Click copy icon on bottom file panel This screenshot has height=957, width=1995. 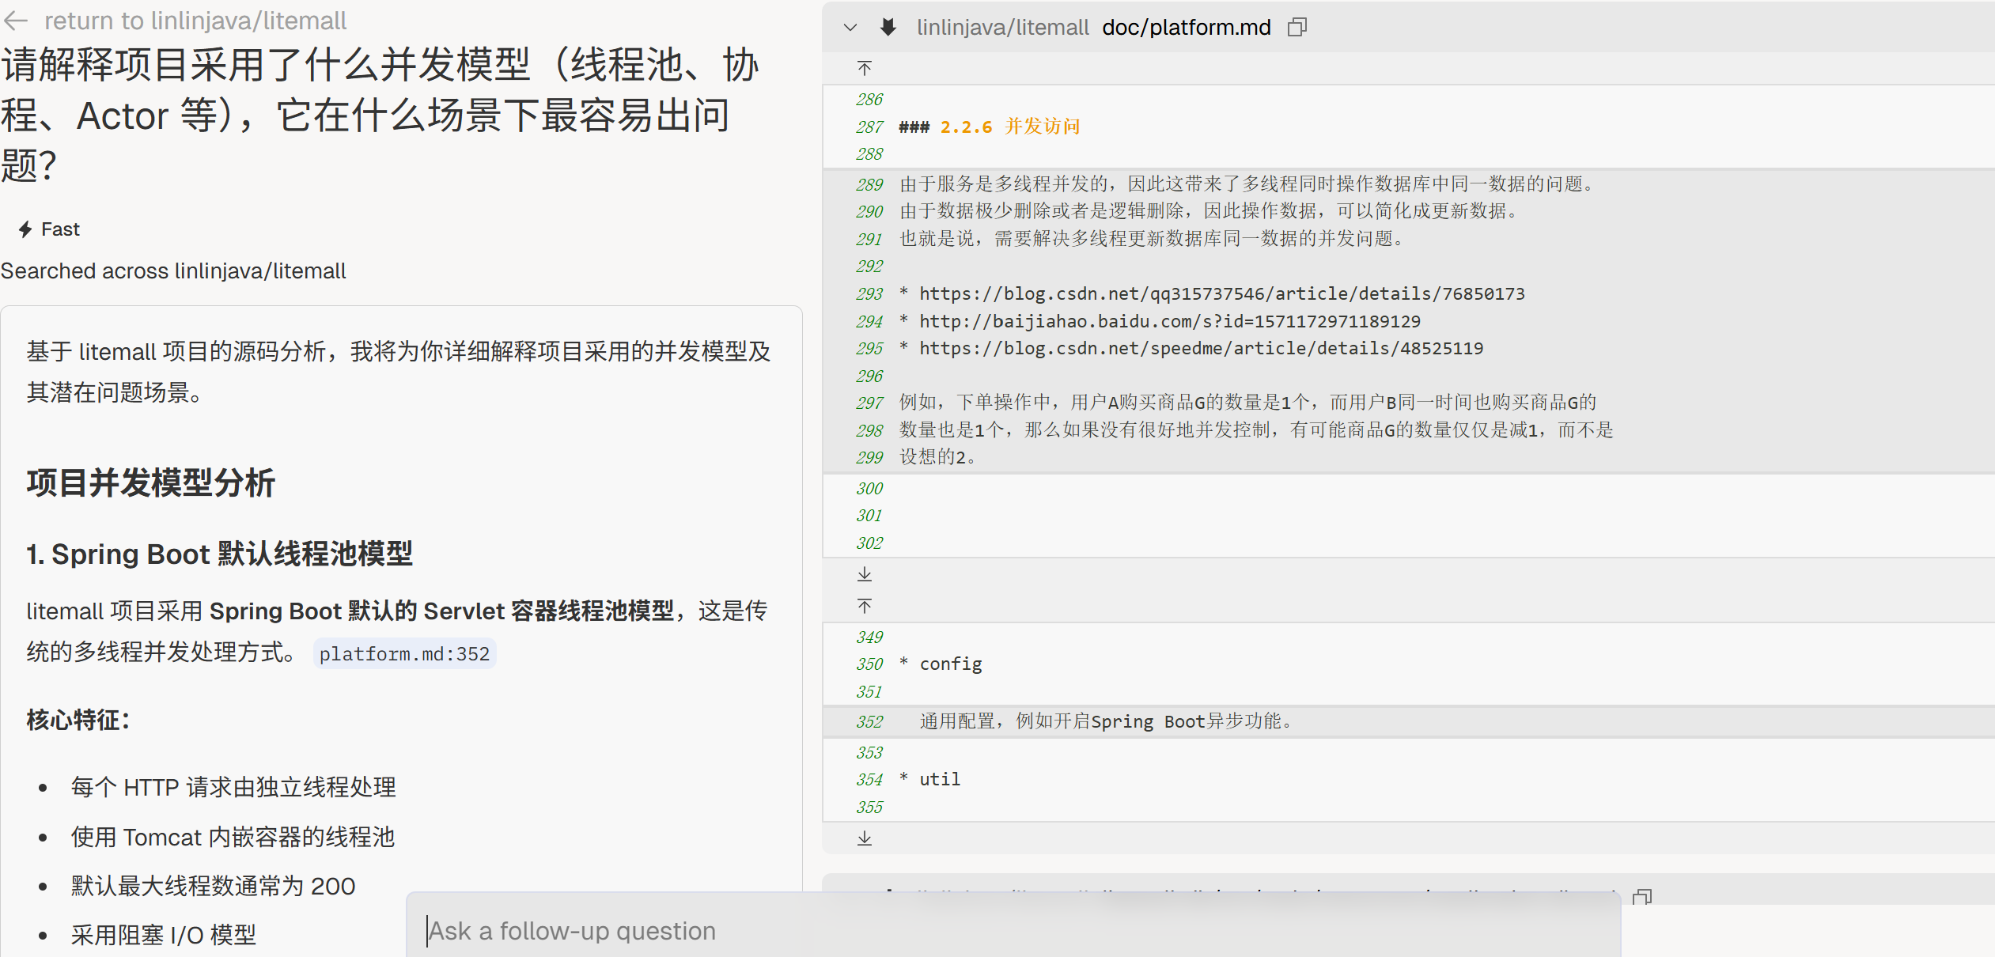[x=1642, y=897]
